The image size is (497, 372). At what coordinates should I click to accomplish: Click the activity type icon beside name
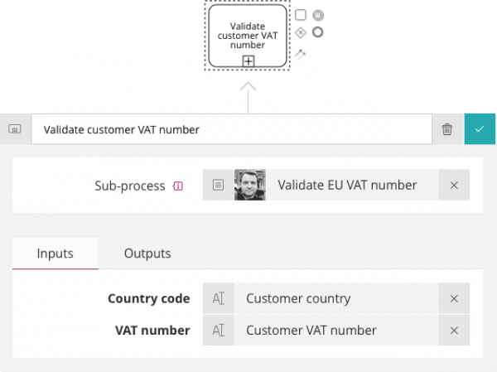click(x=15, y=129)
